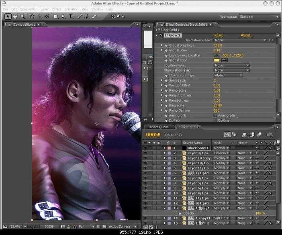The width and height of the screenshot is (282, 235).
Task: Open the Global Color yellow swatch
Action: coord(217,60)
